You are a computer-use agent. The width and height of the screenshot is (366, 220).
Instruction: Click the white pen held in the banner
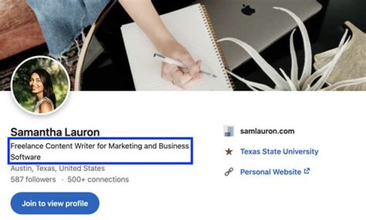click(x=185, y=65)
